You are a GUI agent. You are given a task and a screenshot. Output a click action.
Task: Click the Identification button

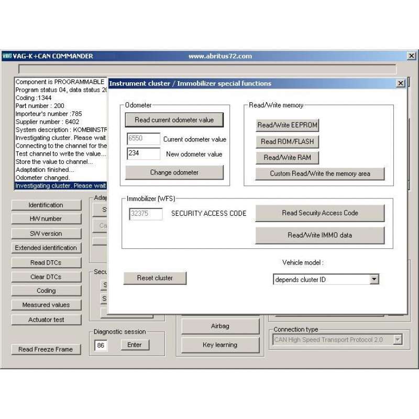(46, 205)
